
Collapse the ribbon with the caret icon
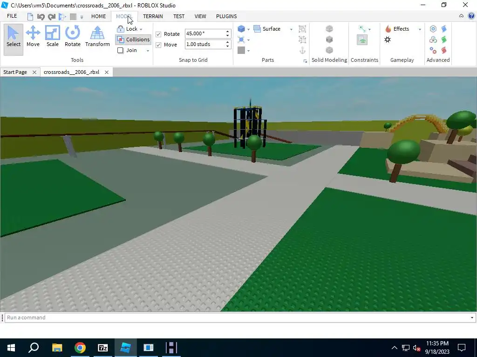pos(461,16)
